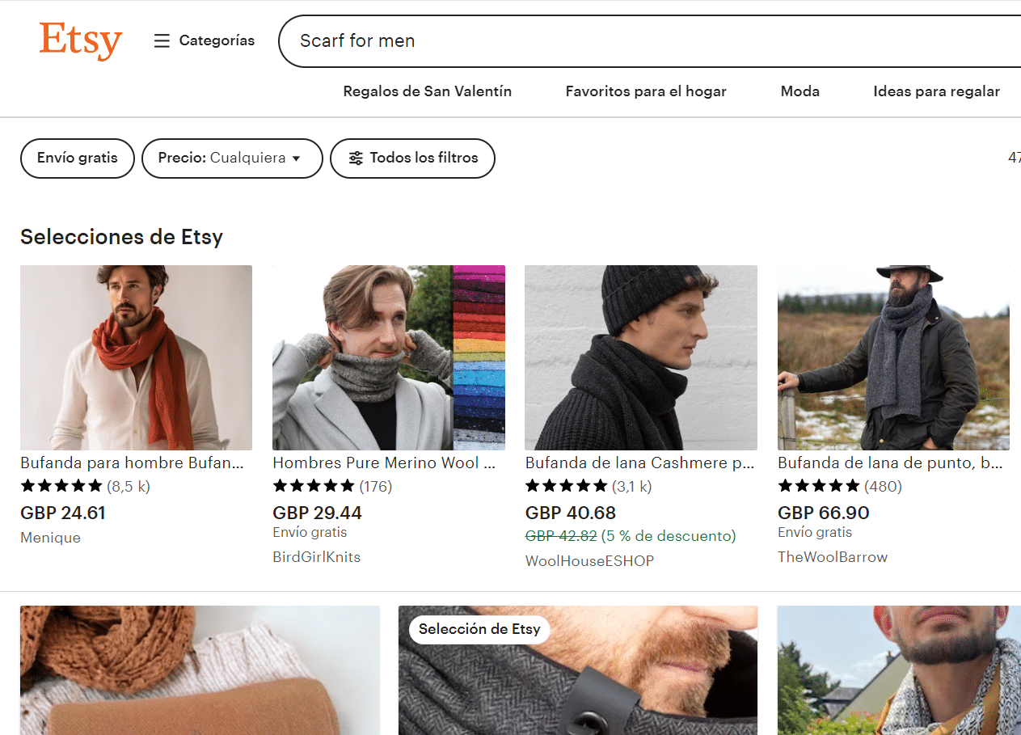Open Regalos de San Valentín menu
Screen dimensions: 1021x735
(427, 91)
